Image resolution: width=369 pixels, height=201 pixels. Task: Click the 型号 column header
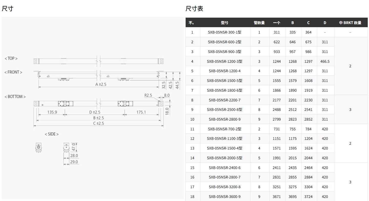click(x=225, y=23)
